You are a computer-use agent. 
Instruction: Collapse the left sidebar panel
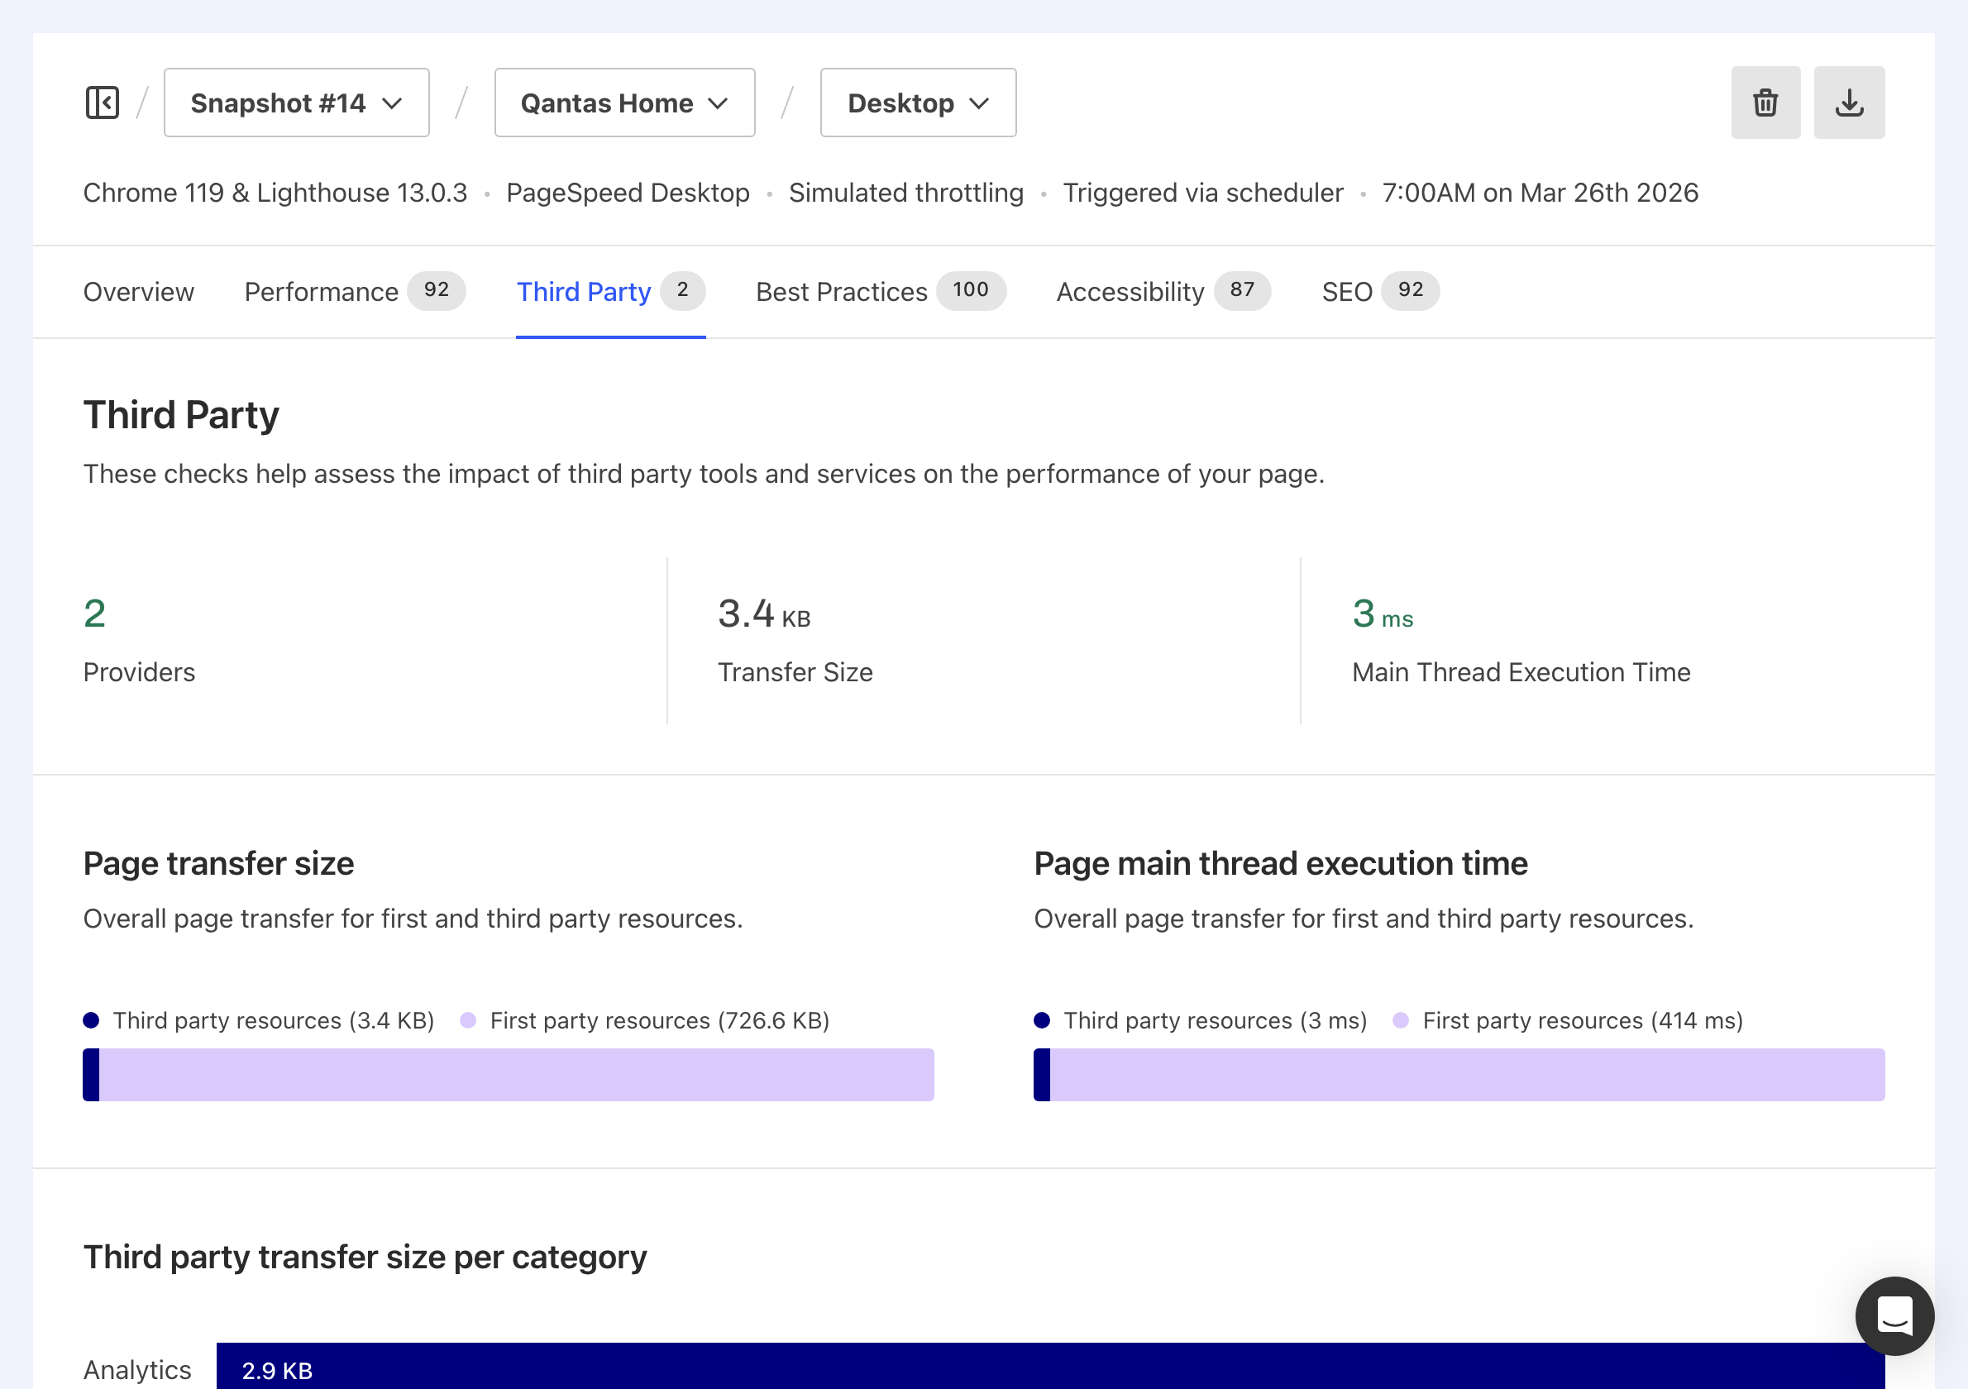(101, 102)
